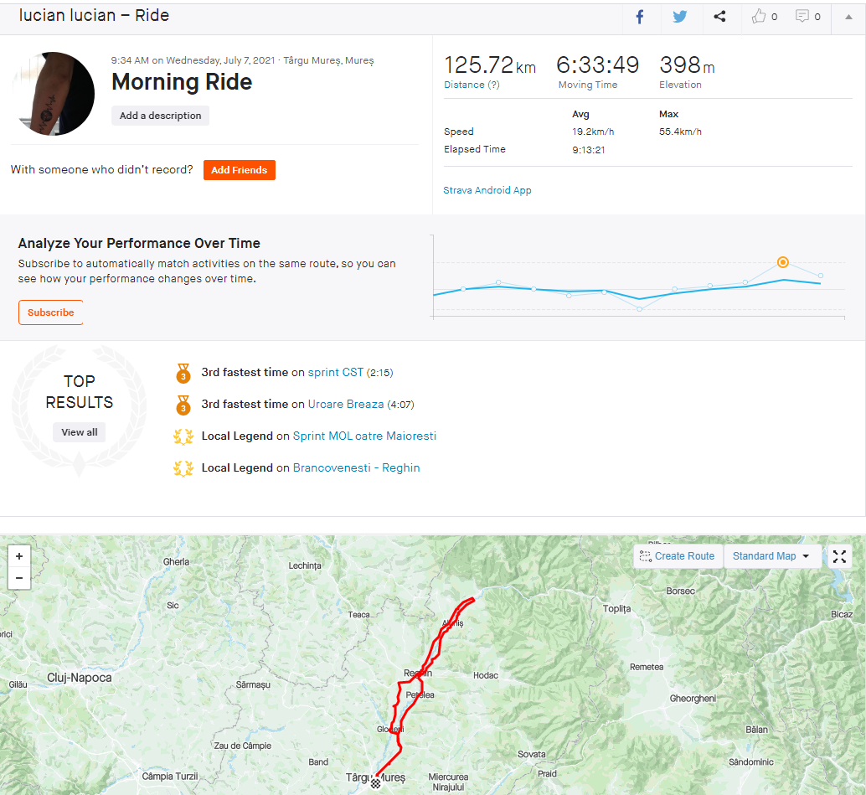866x795 pixels.
Task: Share the ride on Facebook
Action: click(640, 17)
